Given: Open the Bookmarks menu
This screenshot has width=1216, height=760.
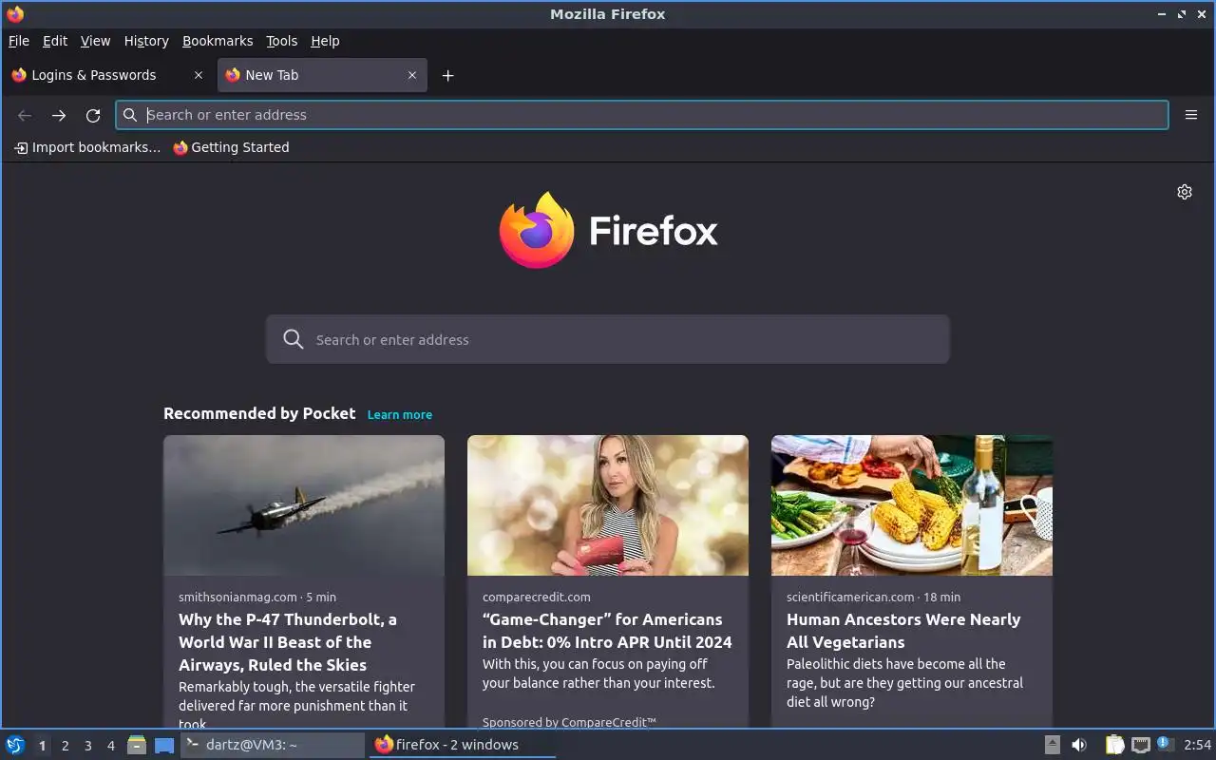Looking at the screenshot, I should 218,41.
